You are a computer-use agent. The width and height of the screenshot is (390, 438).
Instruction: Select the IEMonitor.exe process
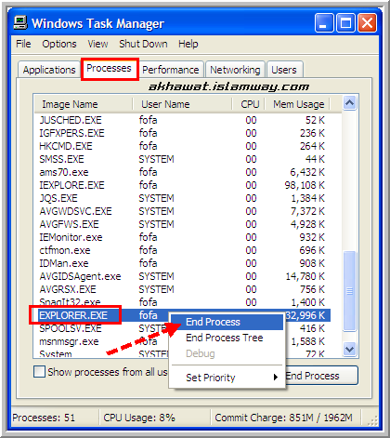point(182,237)
